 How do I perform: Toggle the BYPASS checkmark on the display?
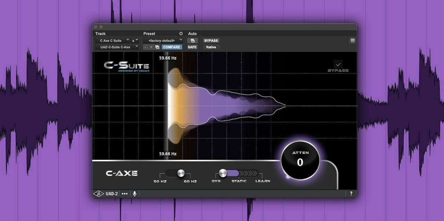click(x=338, y=64)
